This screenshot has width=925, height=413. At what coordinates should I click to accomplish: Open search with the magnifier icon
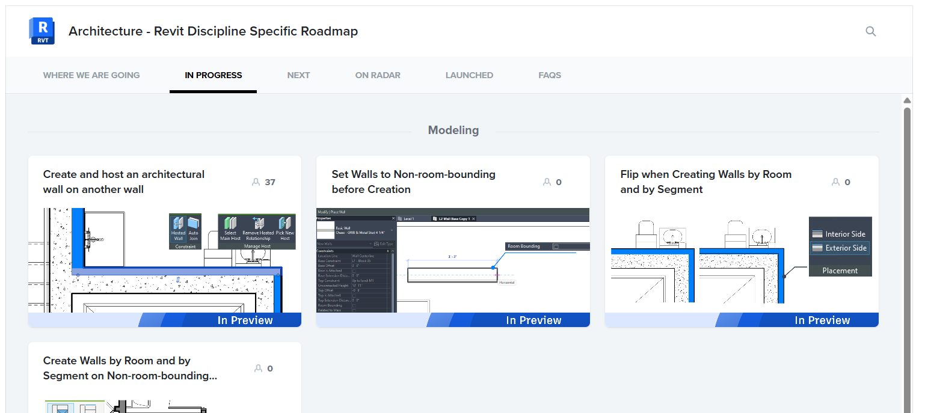click(x=870, y=31)
